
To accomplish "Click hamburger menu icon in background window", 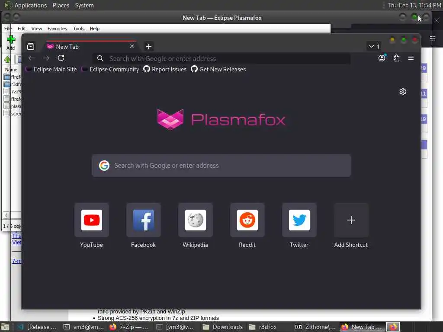I will [x=433, y=38].
